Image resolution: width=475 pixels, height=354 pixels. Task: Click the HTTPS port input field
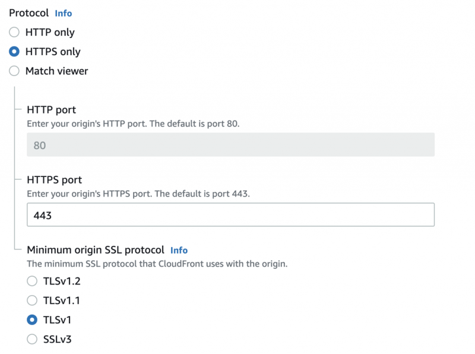click(230, 215)
